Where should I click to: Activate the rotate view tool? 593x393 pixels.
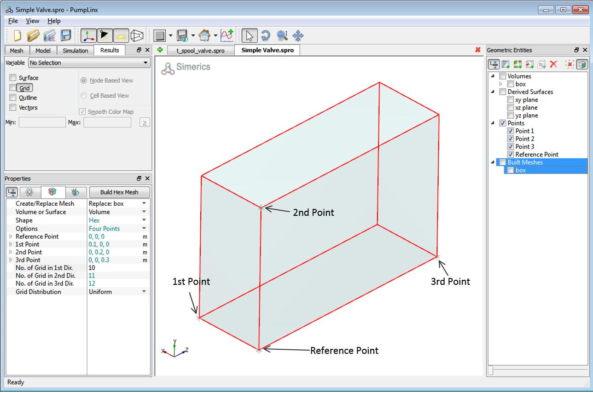266,35
